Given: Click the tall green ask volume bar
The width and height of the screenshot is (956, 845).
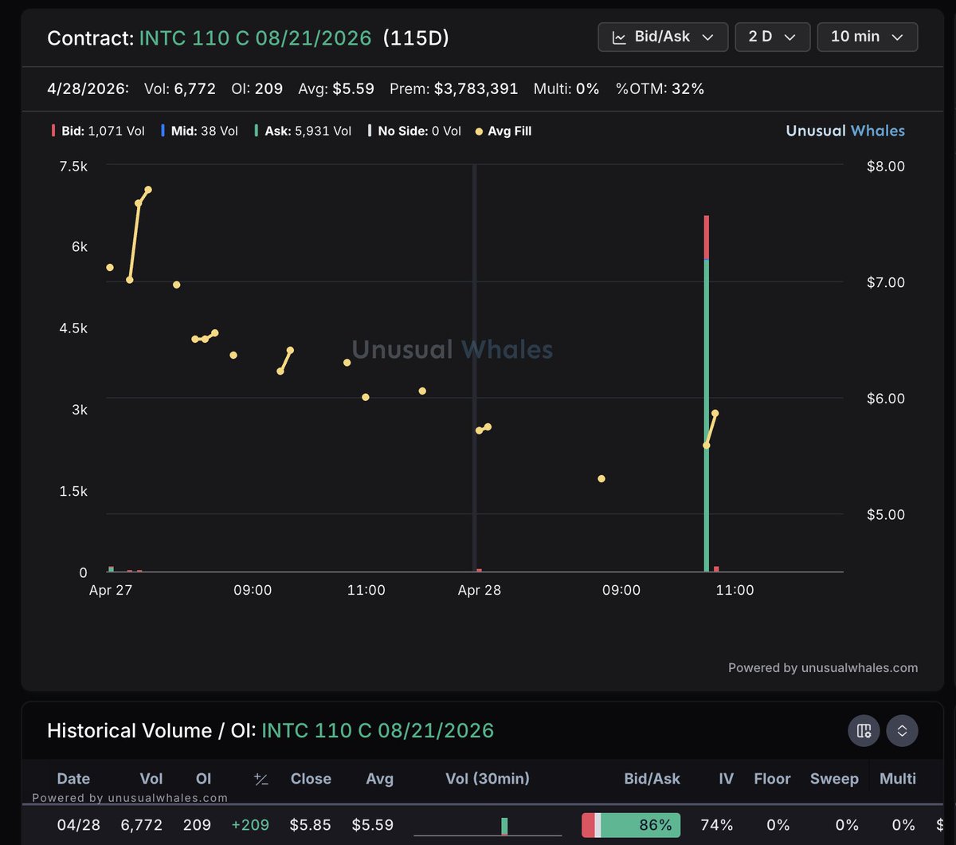Looking at the screenshot, I should point(707,415).
